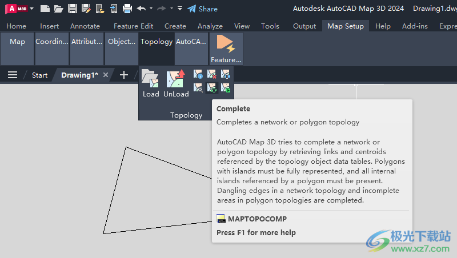Expand the AutoCAD ribbon panel
Screen dimensions: 457x258
pos(191,49)
